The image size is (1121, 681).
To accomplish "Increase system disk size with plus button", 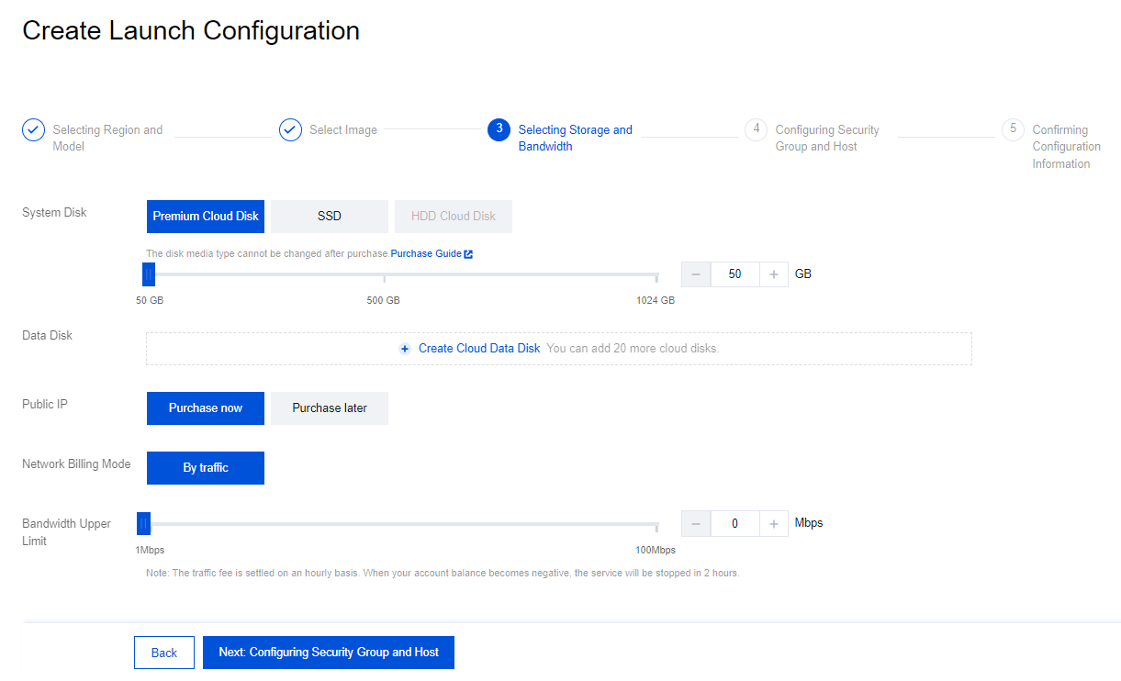I will [774, 274].
